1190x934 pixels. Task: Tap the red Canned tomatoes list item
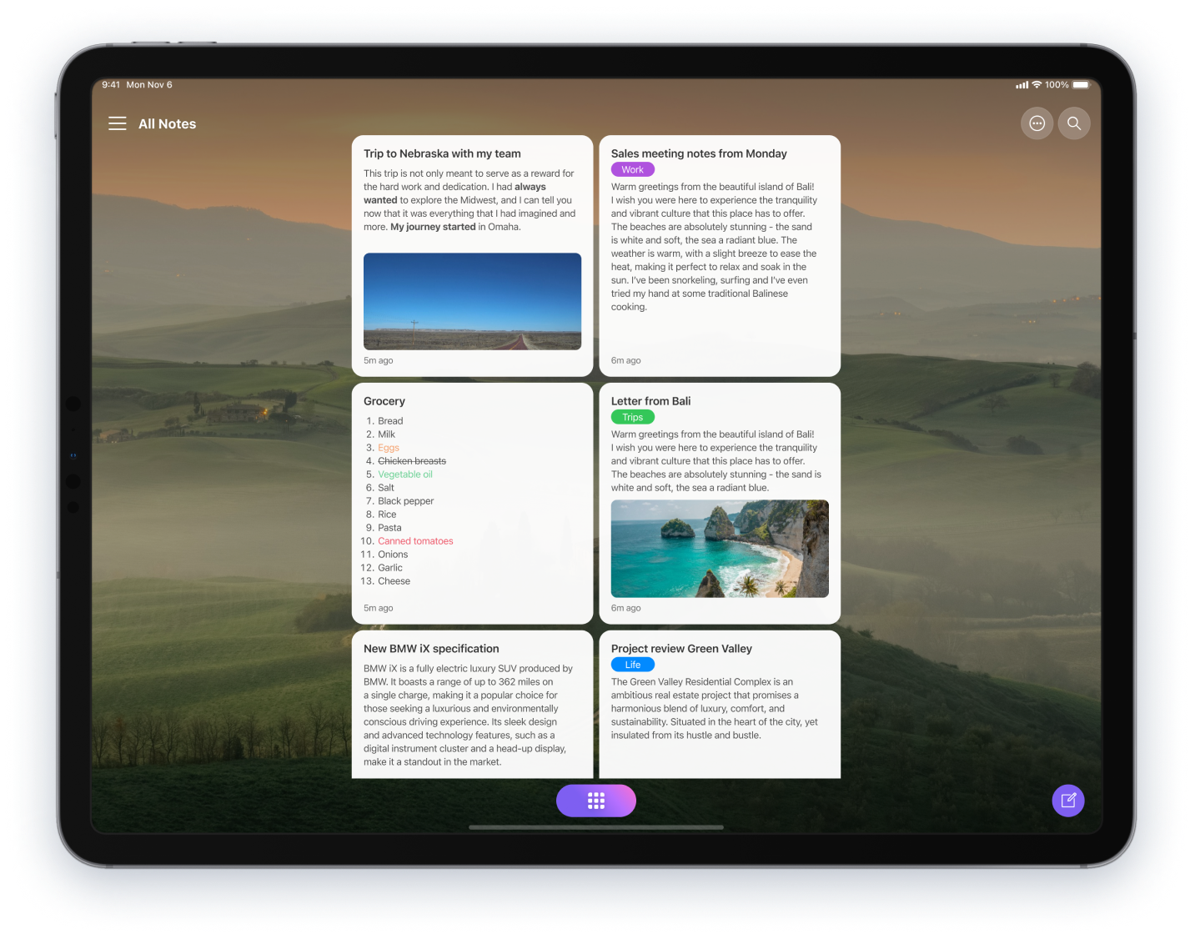point(415,541)
